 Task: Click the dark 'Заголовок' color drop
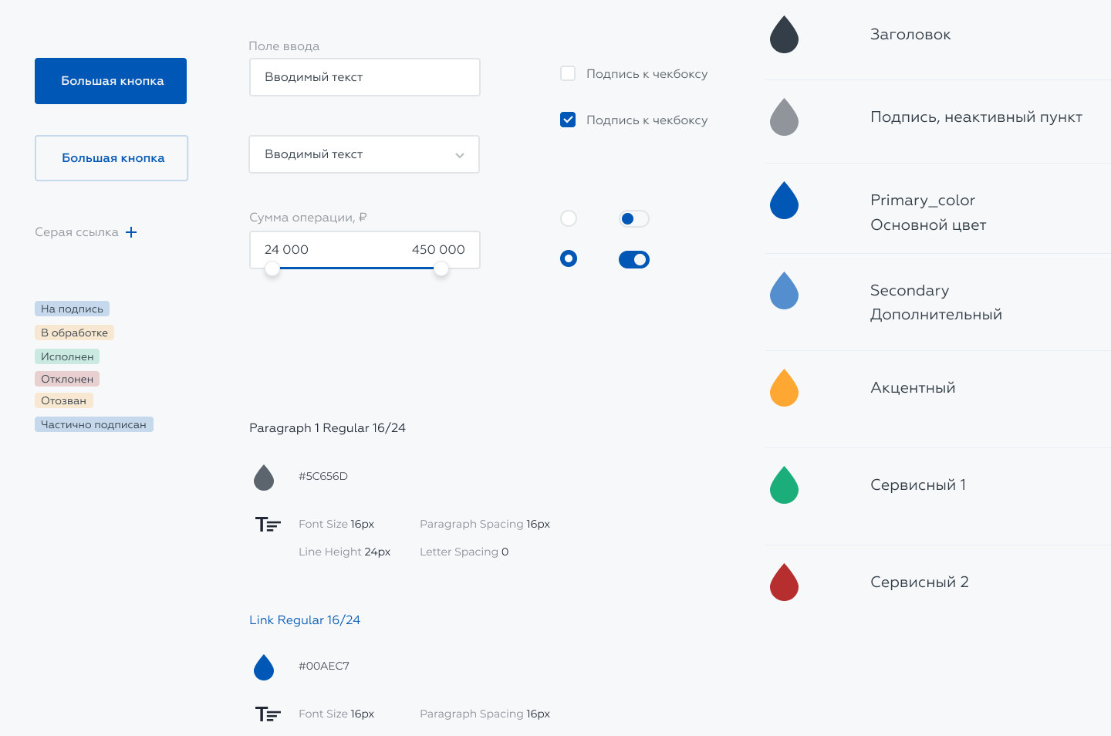784,35
